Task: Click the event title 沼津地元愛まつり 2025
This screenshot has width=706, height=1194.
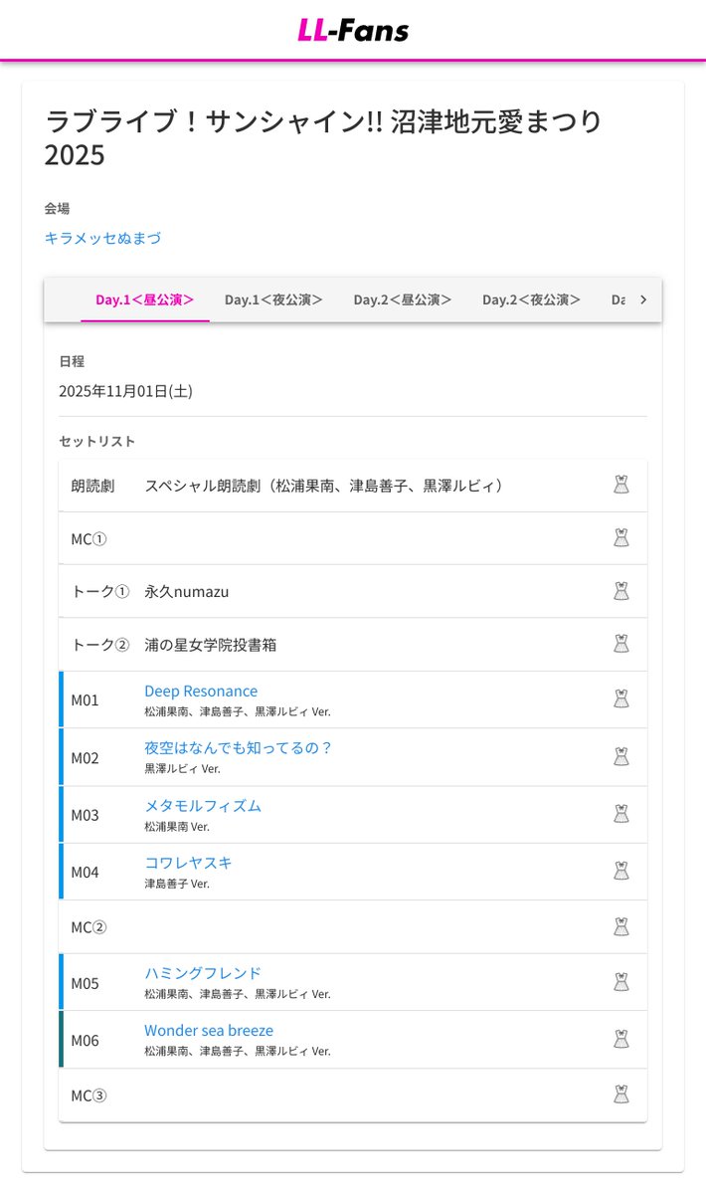Action: tap(324, 138)
